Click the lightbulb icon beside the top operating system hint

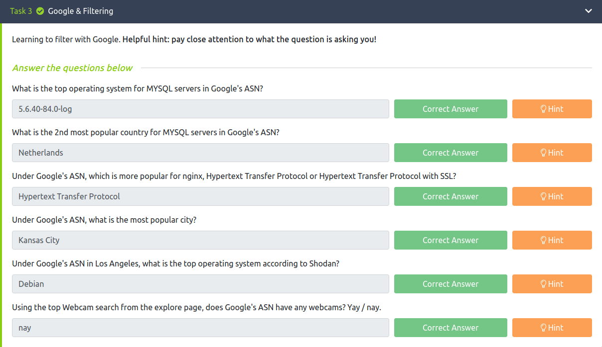543,109
